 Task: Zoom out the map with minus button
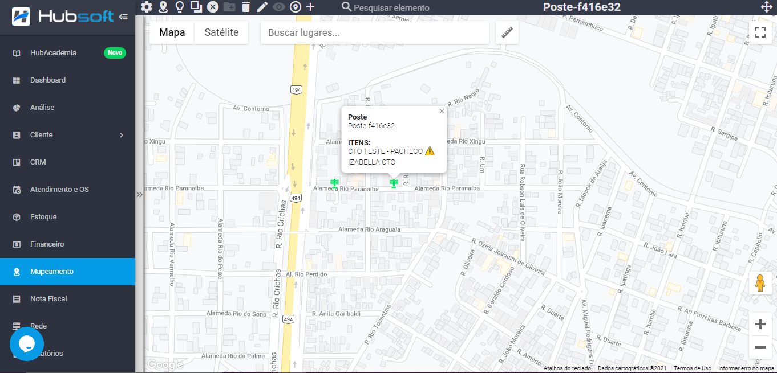(x=760, y=347)
